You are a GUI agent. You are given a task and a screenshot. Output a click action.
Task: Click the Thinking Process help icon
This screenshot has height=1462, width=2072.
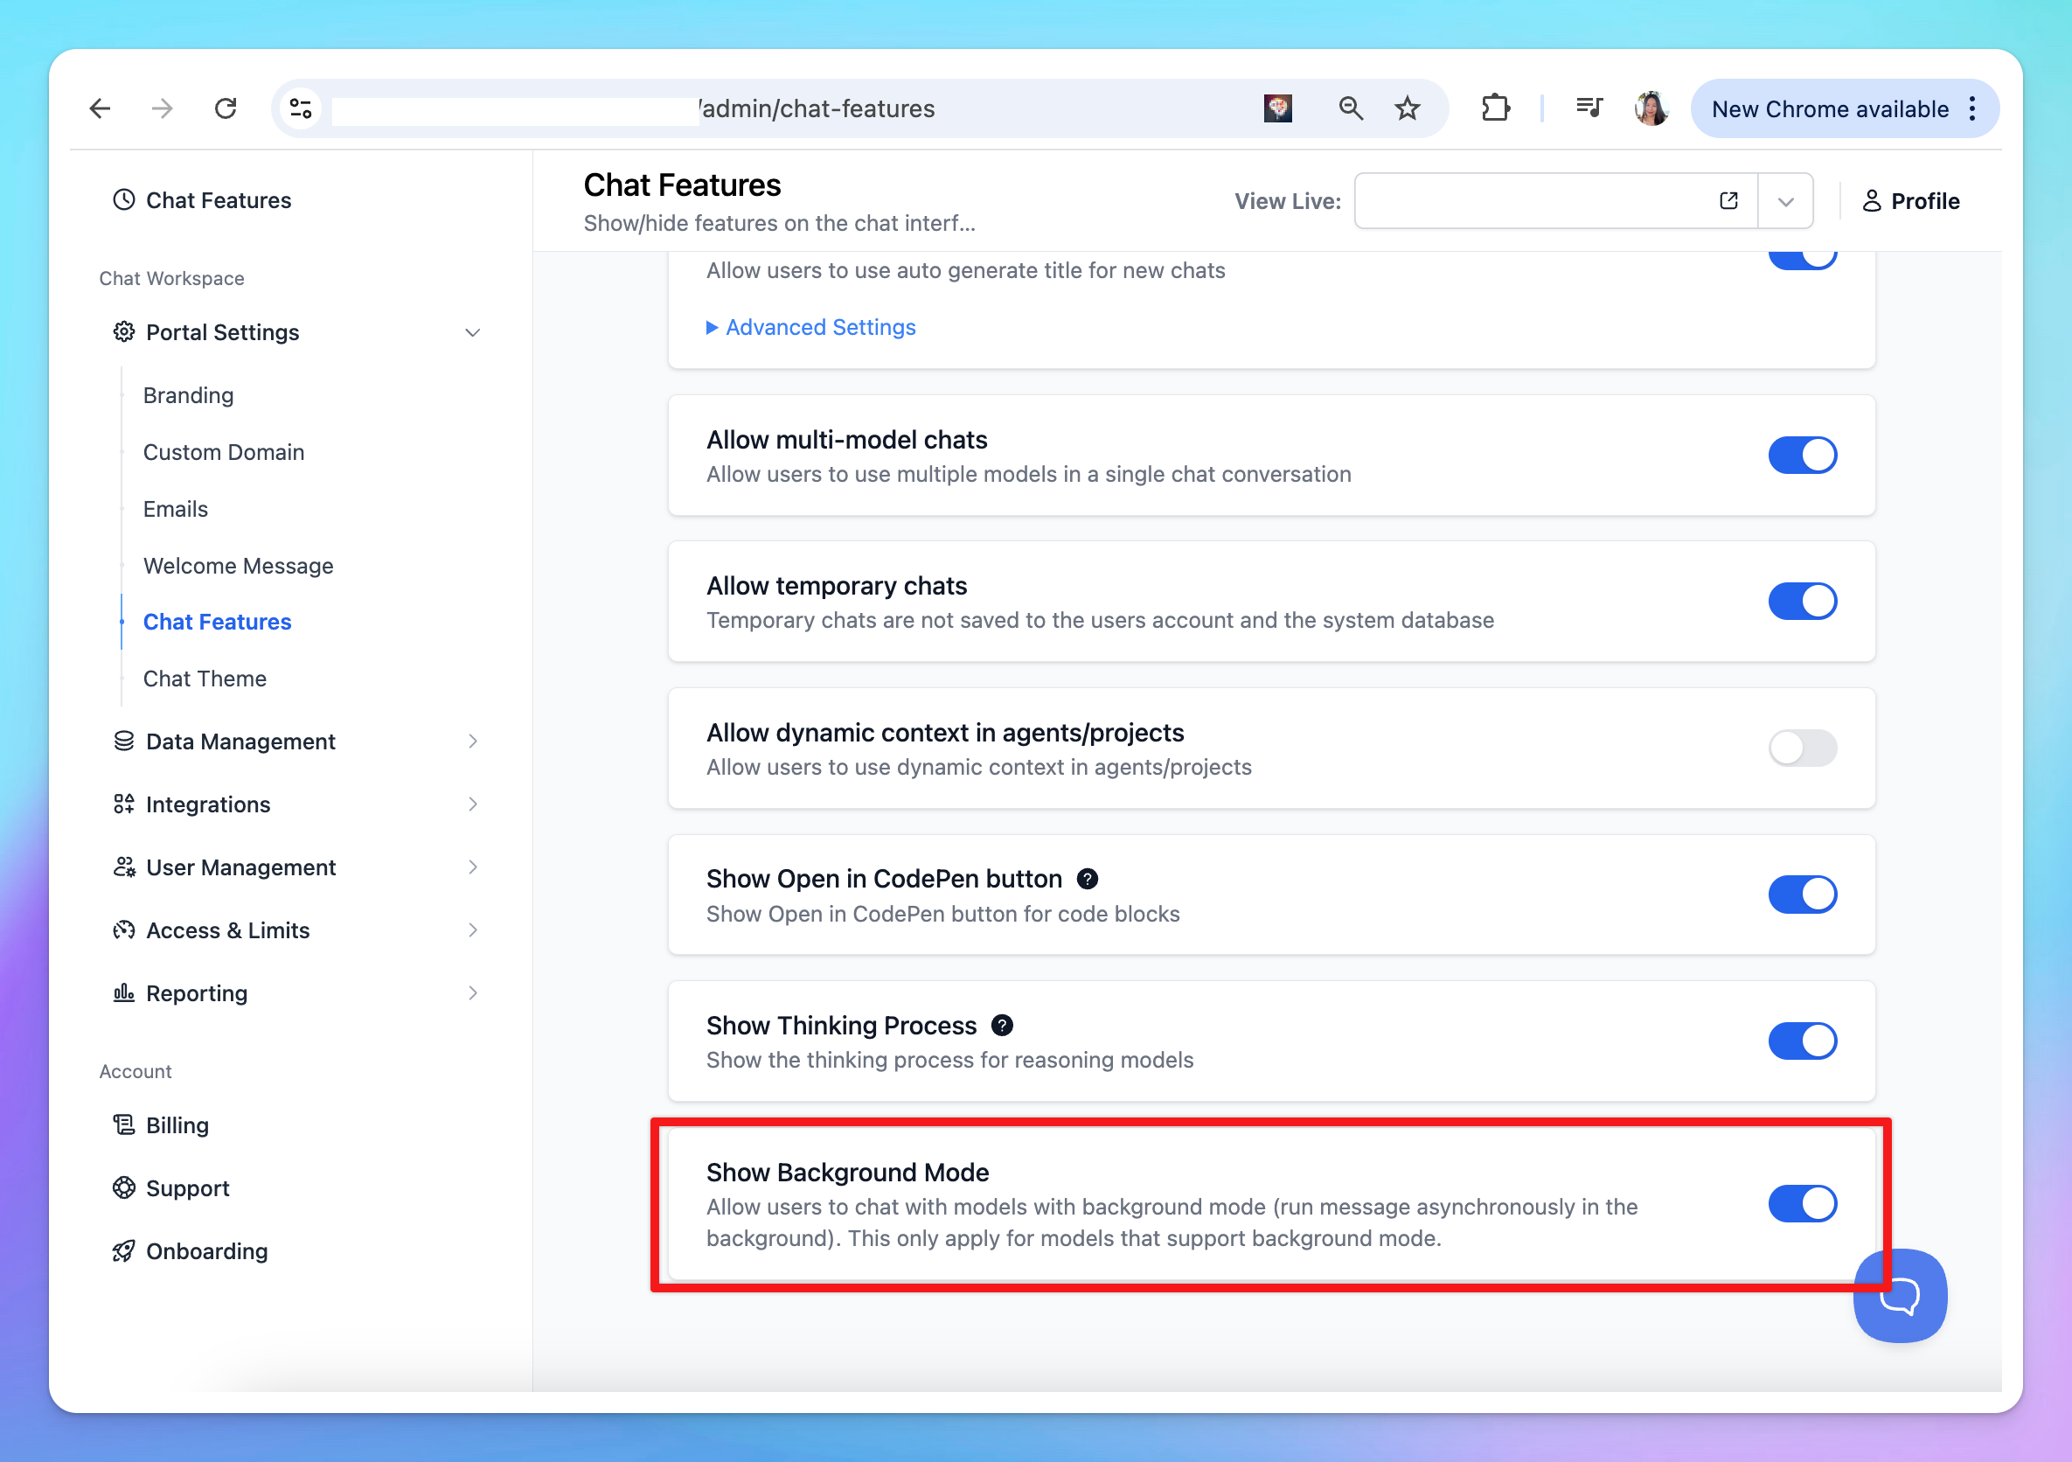click(1002, 1025)
